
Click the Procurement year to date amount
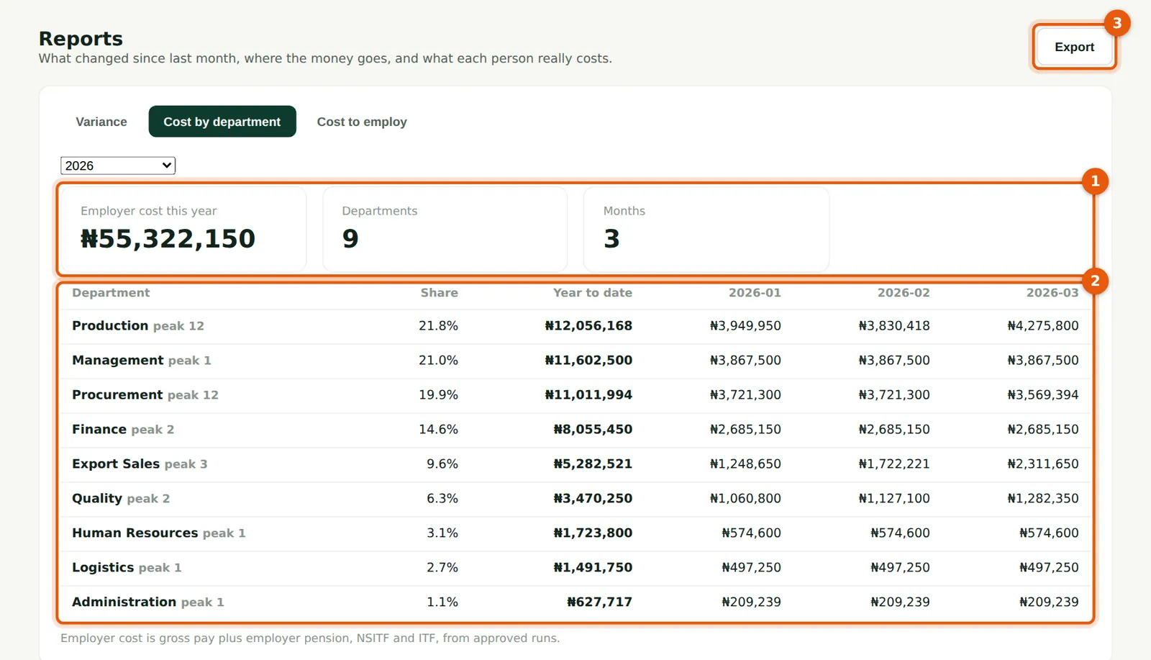click(588, 394)
